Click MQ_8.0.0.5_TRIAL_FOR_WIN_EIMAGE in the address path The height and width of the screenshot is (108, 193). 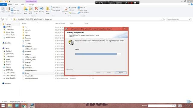[30, 19]
